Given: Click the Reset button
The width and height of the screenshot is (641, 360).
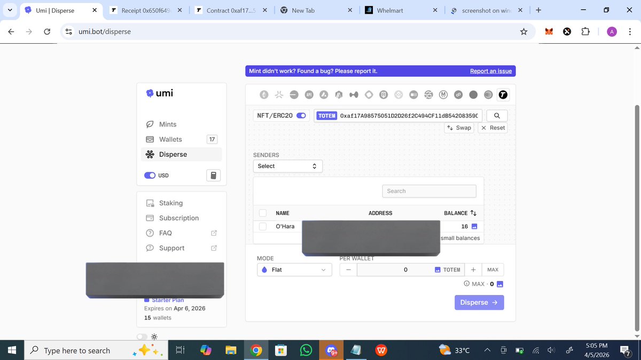Looking at the screenshot, I should [493, 128].
